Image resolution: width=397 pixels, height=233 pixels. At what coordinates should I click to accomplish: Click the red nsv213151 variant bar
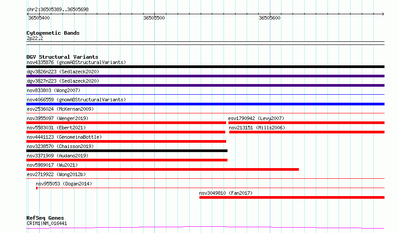[x=307, y=132]
